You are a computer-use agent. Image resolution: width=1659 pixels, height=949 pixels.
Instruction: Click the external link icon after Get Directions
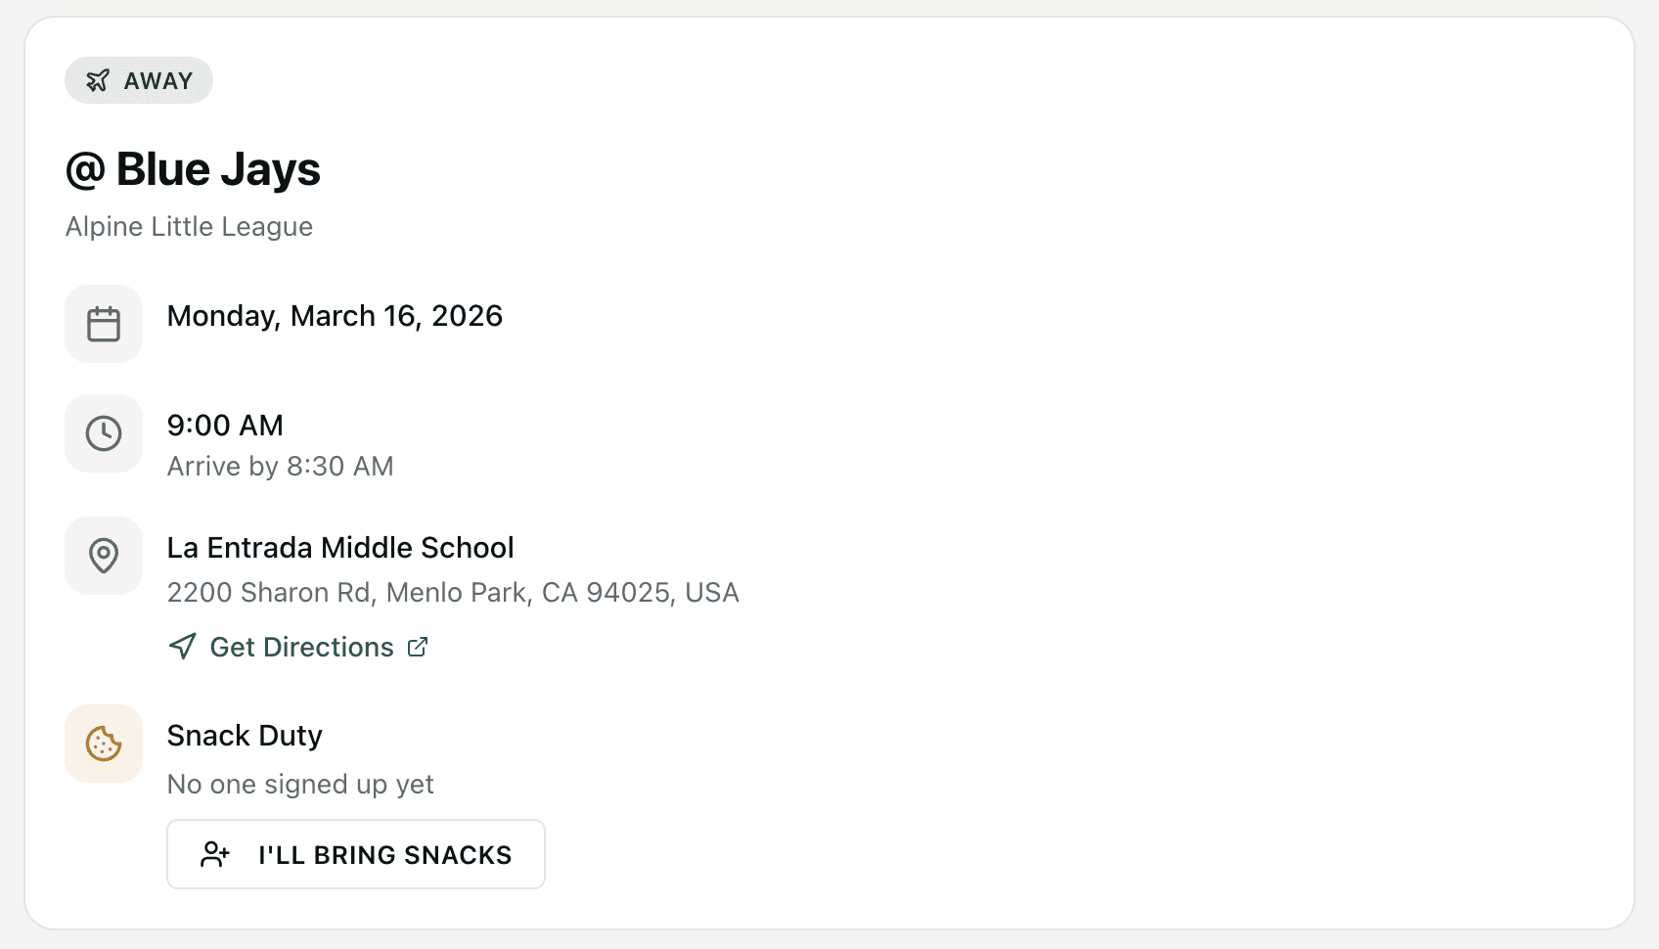click(x=418, y=647)
